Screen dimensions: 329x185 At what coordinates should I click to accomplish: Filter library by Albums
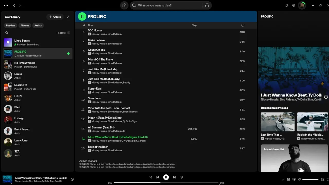pyautogui.click(x=25, y=25)
